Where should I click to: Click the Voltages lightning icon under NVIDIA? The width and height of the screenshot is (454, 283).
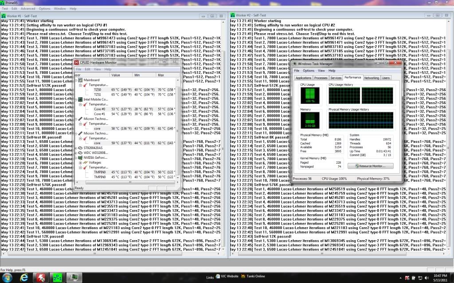point(86,163)
